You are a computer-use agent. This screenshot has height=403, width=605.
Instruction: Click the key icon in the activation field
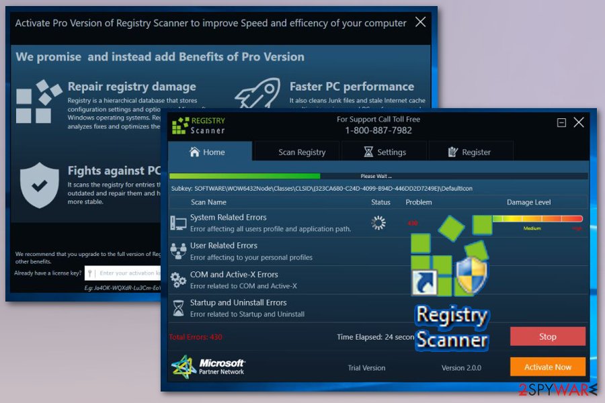pyautogui.click(x=90, y=273)
